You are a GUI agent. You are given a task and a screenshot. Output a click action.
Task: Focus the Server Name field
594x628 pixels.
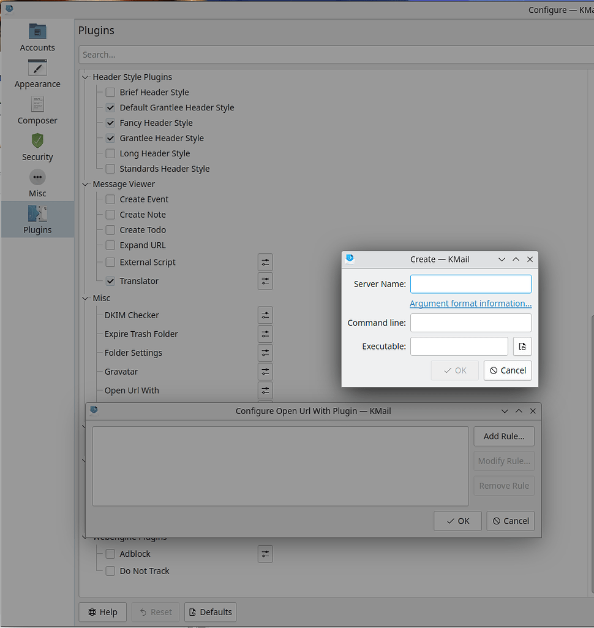click(471, 284)
